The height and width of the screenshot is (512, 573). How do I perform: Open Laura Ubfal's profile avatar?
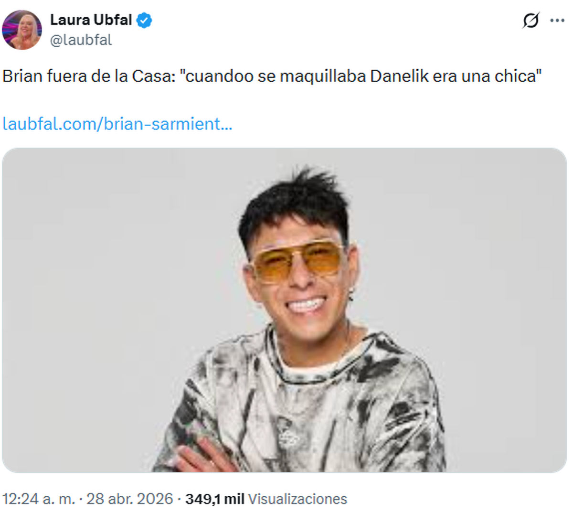click(x=22, y=30)
